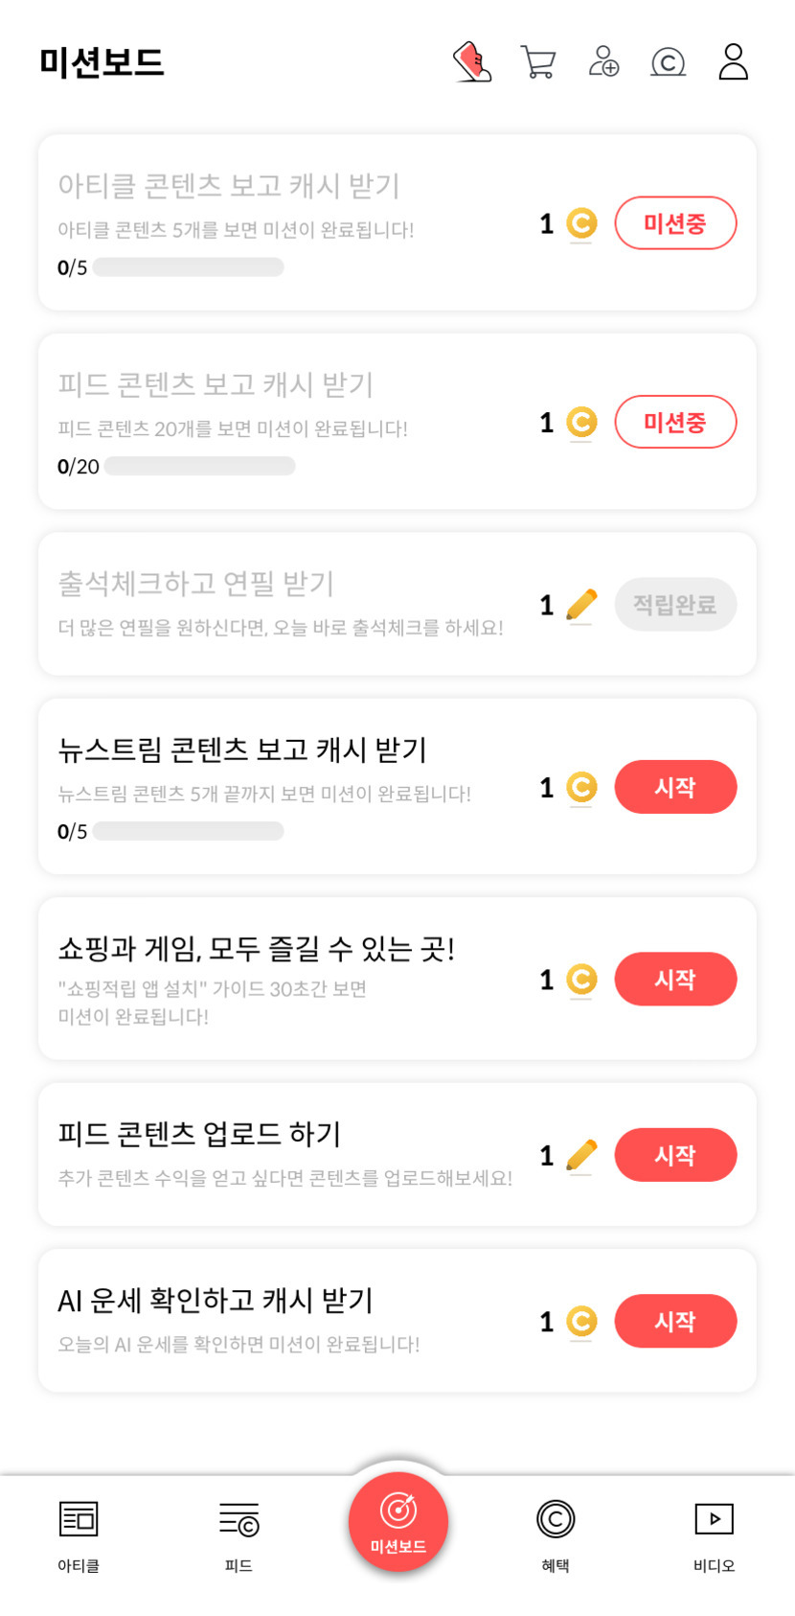Start the 뉴스트림 콘텐츠 mission
The width and height of the screenshot is (795, 1616).
675,787
